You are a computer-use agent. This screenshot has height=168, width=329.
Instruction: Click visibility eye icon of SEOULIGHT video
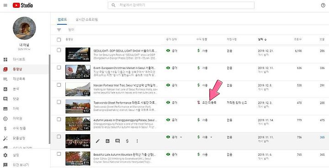pos(168,51)
